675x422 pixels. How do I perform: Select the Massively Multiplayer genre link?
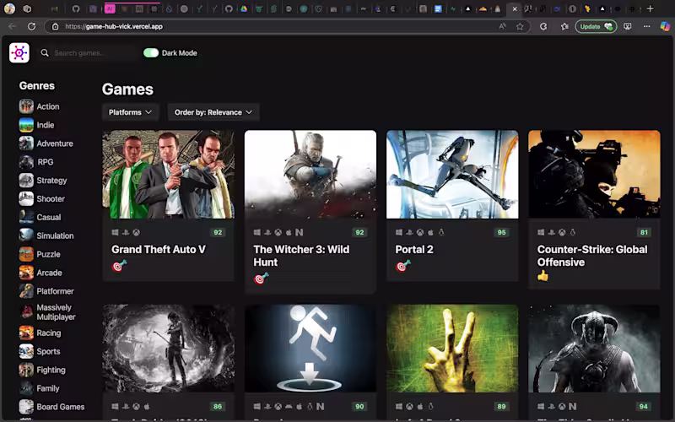tap(56, 312)
